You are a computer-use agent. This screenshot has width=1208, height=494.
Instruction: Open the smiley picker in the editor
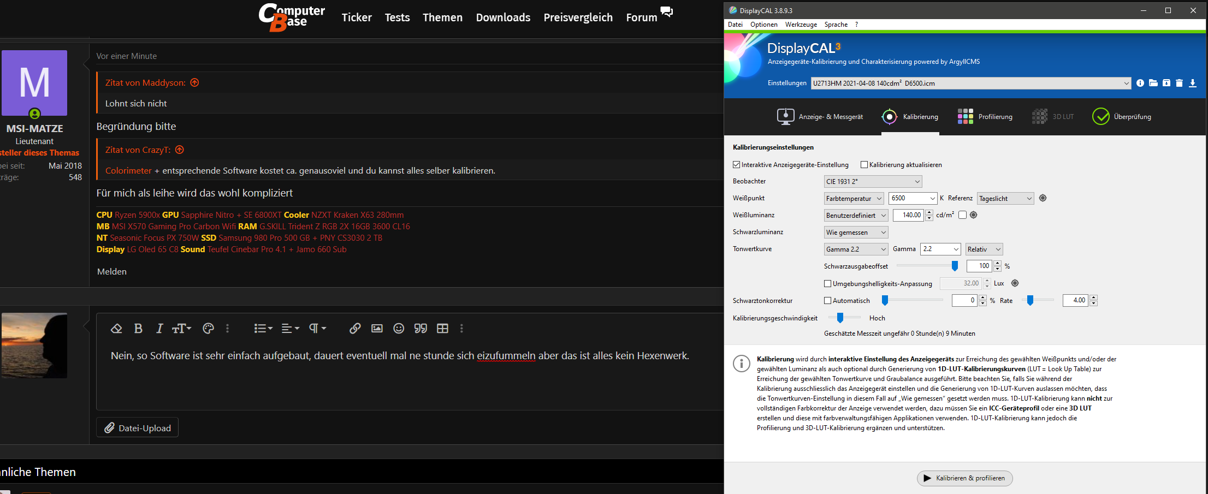point(399,328)
